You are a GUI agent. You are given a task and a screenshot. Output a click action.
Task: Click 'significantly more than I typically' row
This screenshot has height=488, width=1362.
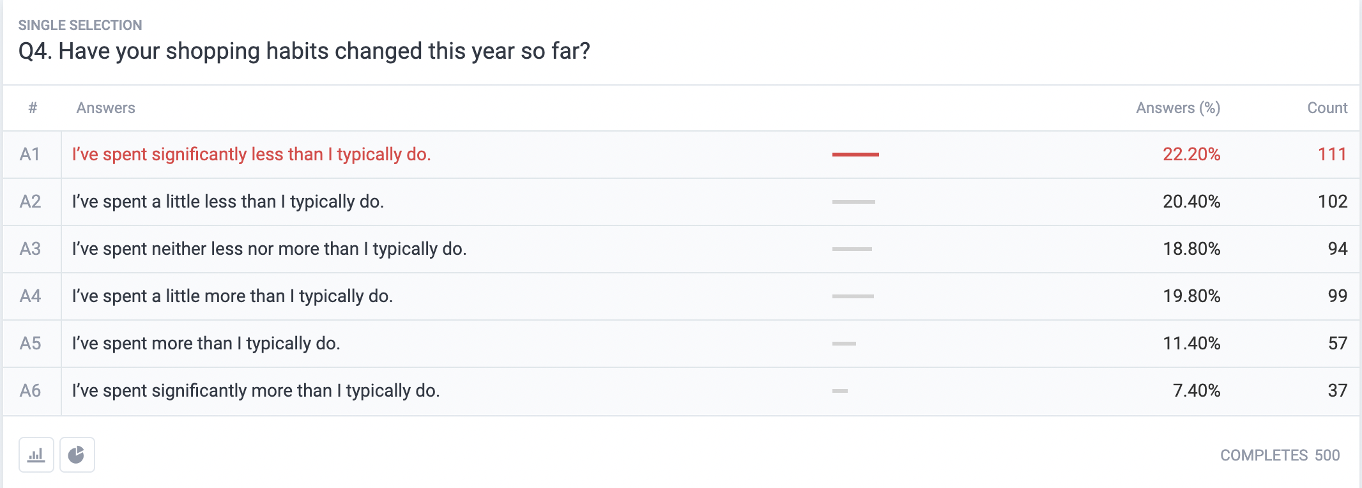[681, 391]
